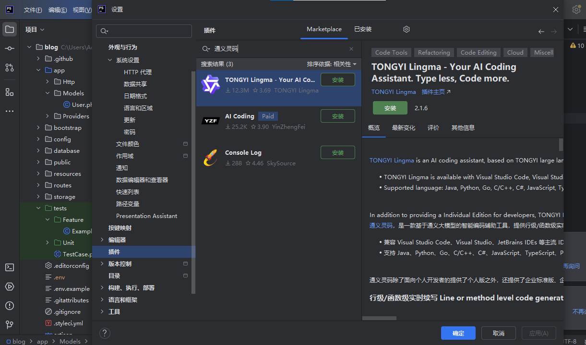Expand the 构建、执行、部署 node
586x345 pixels.
point(102,287)
